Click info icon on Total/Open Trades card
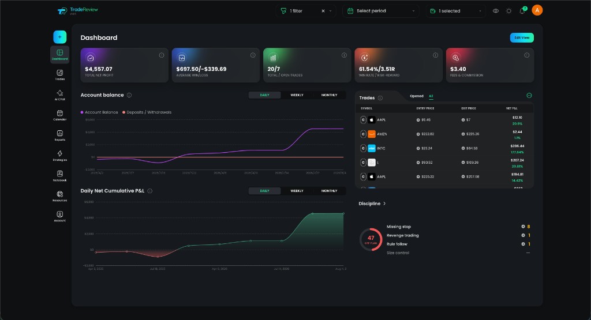The height and width of the screenshot is (320, 591). [x=344, y=55]
